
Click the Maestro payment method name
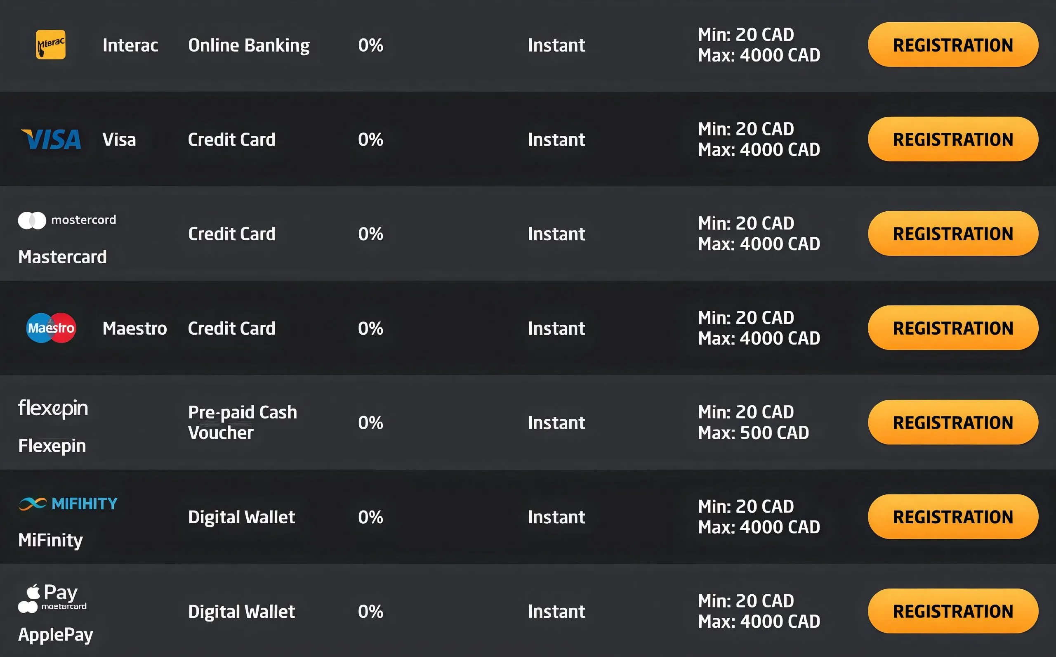point(134,328)
